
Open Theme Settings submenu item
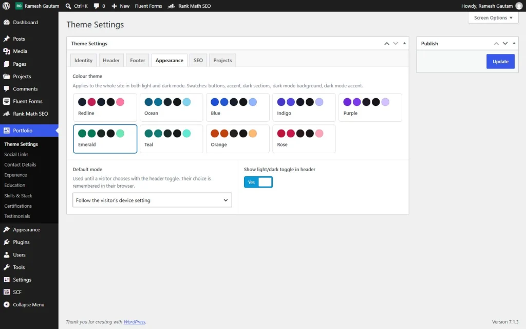[21, 144]
